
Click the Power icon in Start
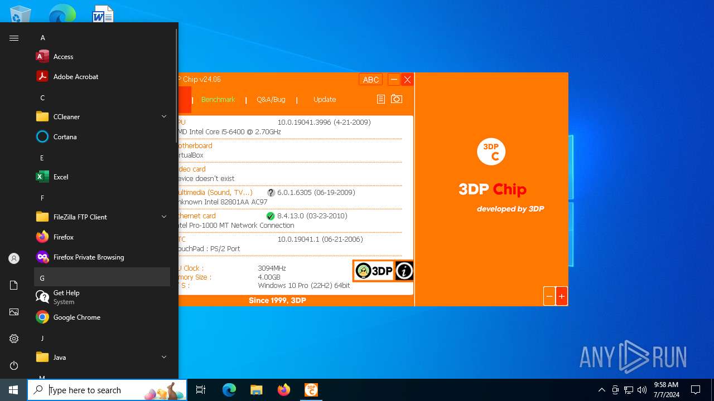pyautogui.click(x=14, y=365)
